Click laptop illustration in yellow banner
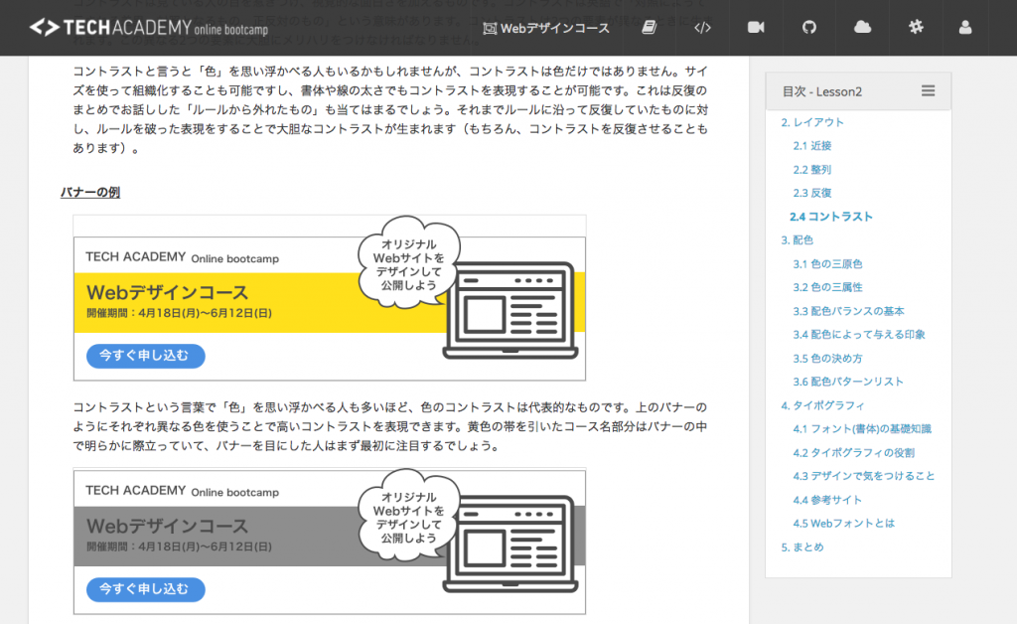Viewport: 1017px width, 624px height. (509, 311)
